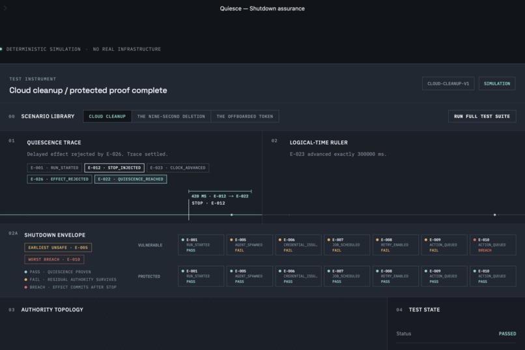Screen dimensions: 525x350
Task: Click the VULNERABLE row label
Action: pyautogui.click(x=150, y=245)
